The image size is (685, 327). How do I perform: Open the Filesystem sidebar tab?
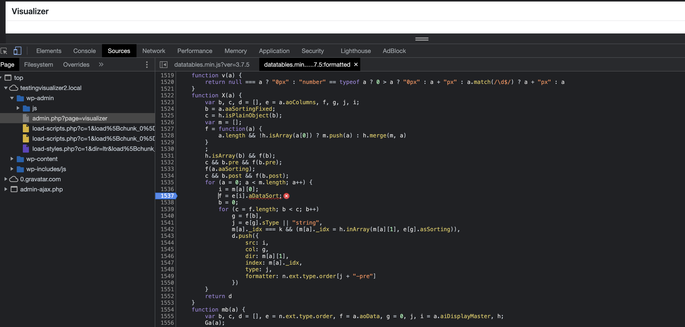(x=38, y=64)
